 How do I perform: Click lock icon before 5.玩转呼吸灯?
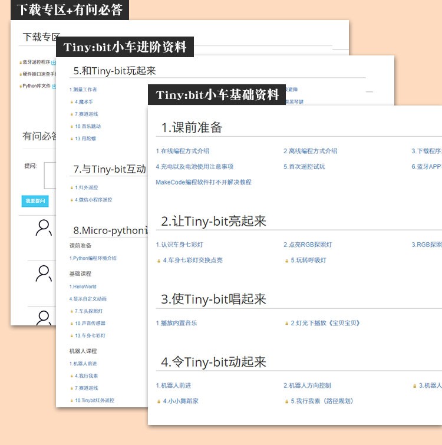pos(286,261)
